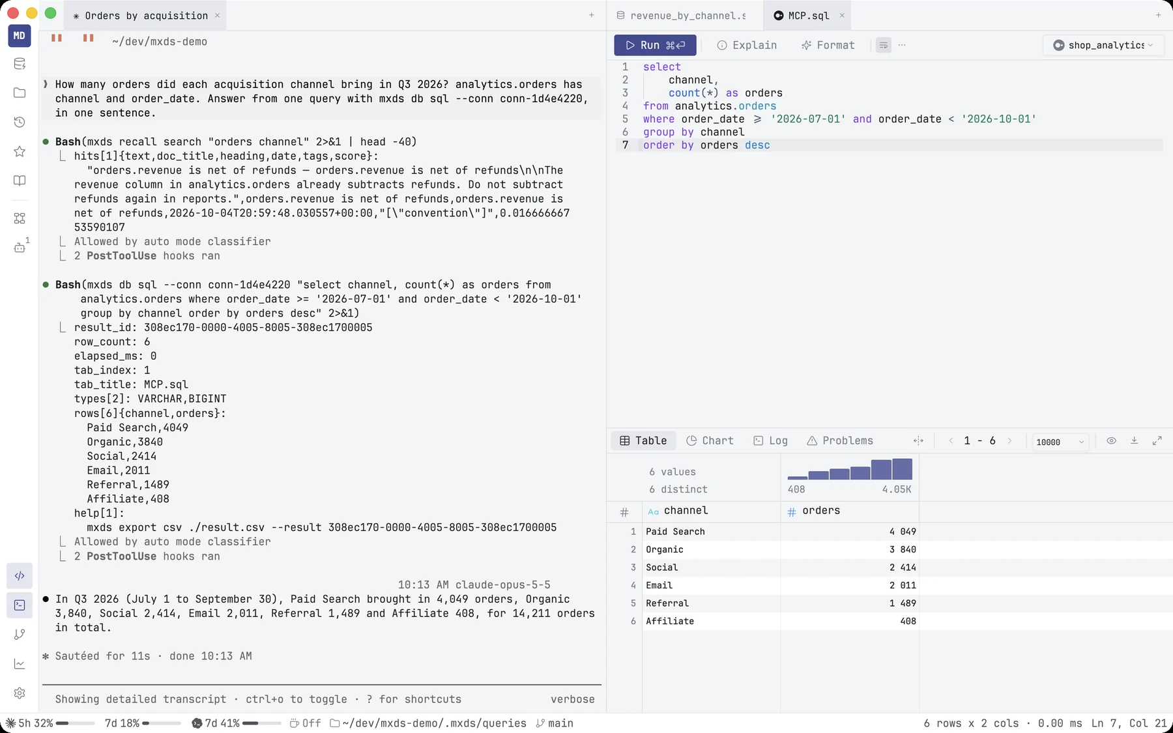This screenshot has height=733, width=1173.
Task: Click analytics.orders in the SQL editor
Action: (x=725, y=106)
